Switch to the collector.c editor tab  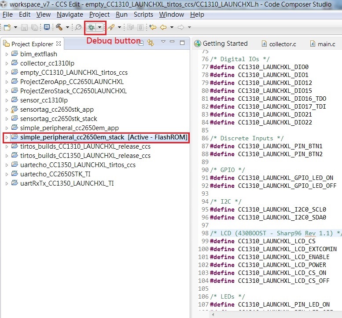[x=279, y=44]
